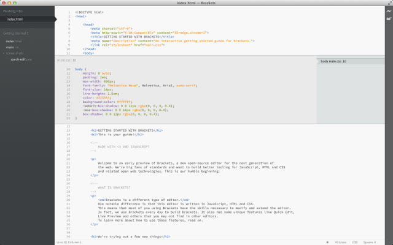Click the Working Files header
This screenshot has width=393, height=245.
click(x=14, y=11)
